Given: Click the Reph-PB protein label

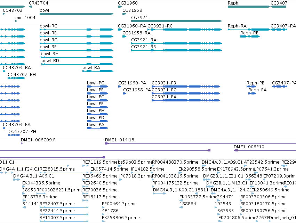Looking at the screenshot, I should pos(255,83).
